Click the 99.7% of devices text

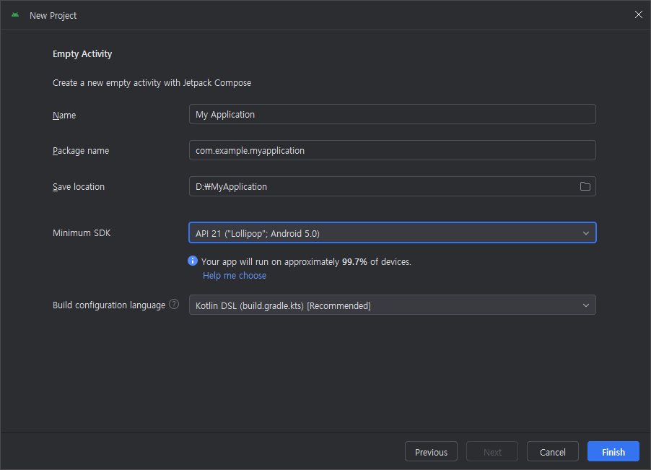coord(377,262)
